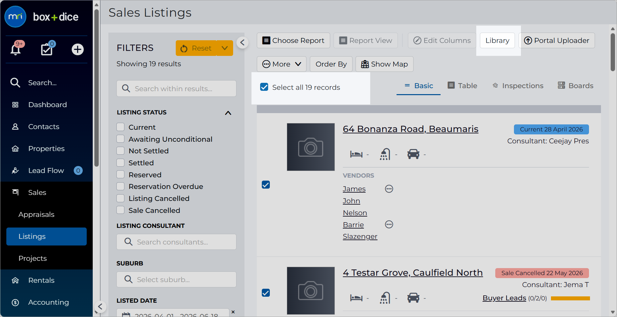Open Buyer Leads link

(504, 298)
